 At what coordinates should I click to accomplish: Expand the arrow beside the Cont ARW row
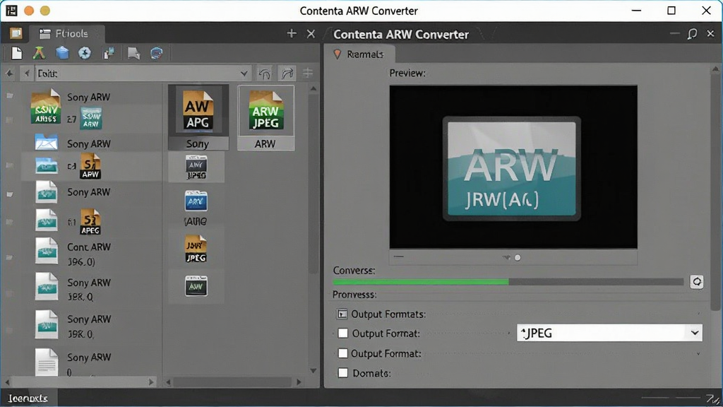(10, 257)
